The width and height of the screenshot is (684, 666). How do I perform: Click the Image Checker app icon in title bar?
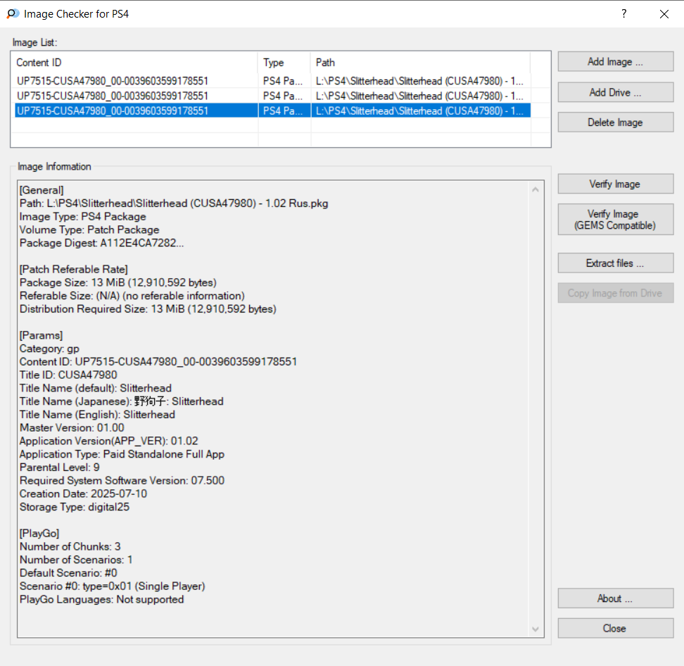13,13
